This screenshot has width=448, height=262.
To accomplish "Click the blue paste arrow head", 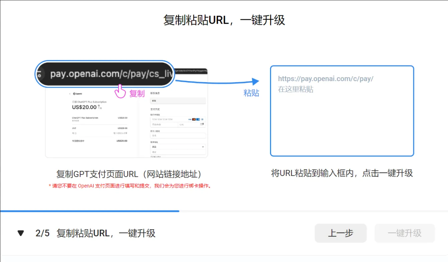I will pyautogui.click(x=255, y=81).
